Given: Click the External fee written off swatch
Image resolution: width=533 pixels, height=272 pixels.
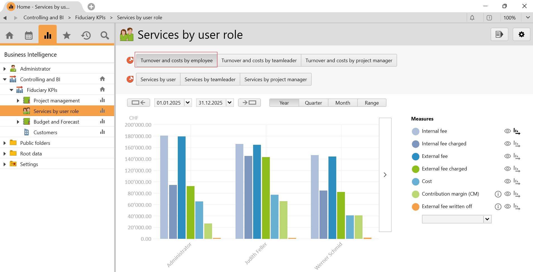Looking at the screenshot, I should (x=416, y=207).
